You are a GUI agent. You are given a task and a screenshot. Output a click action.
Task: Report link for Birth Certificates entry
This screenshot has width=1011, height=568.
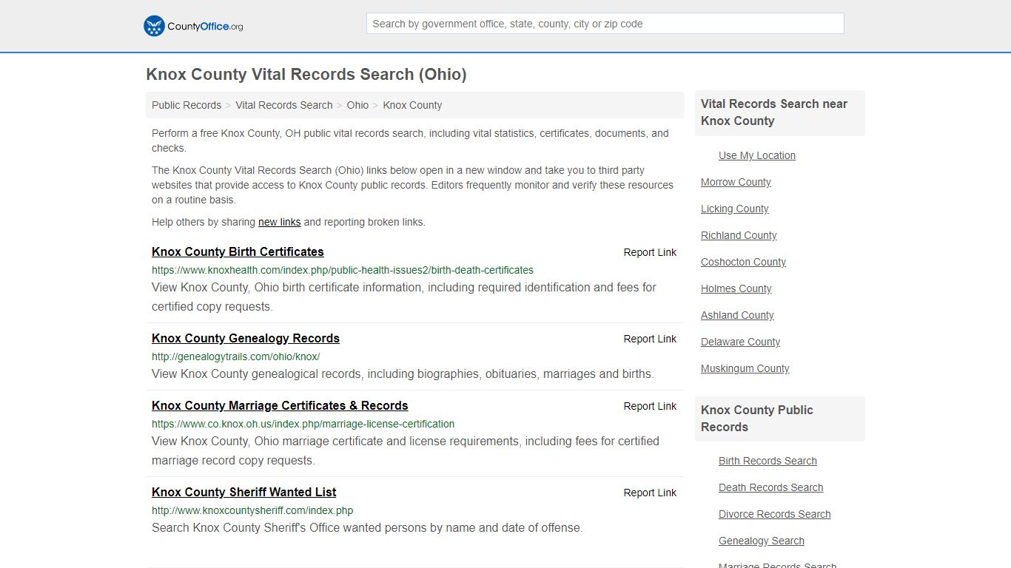point(650,252)
